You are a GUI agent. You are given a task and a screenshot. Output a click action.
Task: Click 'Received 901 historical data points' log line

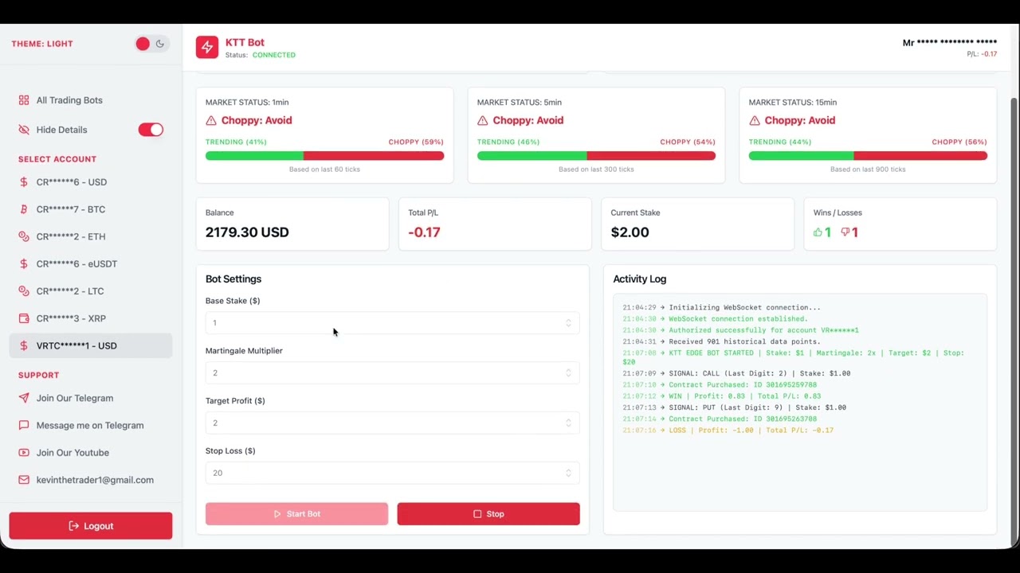tap(722, 341)
